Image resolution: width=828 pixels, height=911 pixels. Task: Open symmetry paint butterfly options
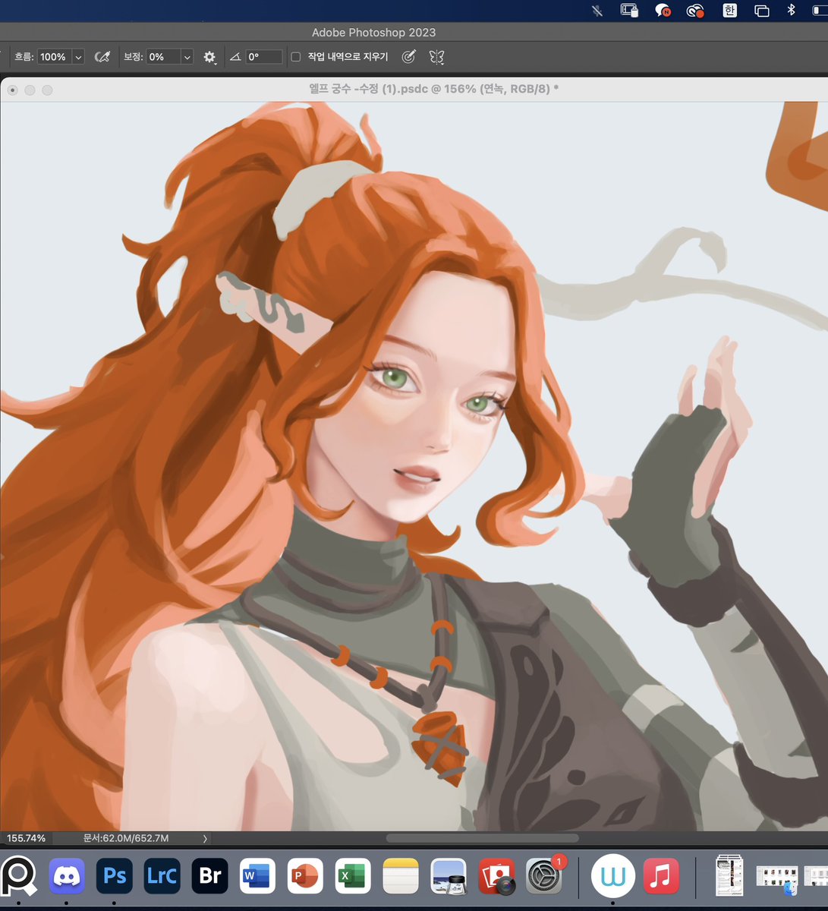click(x=436, y=57)
